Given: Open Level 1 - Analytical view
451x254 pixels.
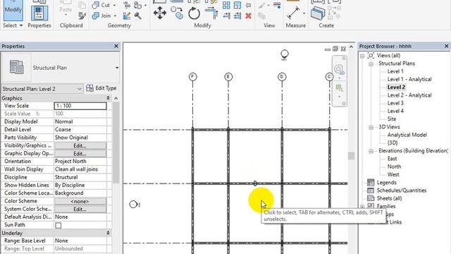Looking at the screenshot, I should point(409,79).
